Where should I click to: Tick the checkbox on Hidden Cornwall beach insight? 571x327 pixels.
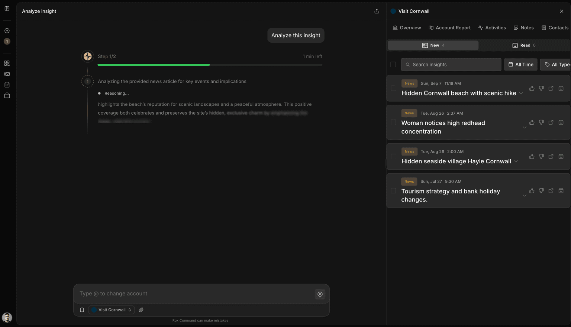tap(393, 88)
